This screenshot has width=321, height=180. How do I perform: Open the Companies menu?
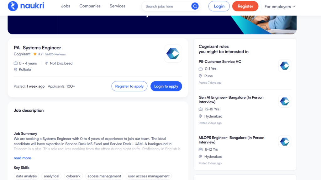tap(90, 6)
